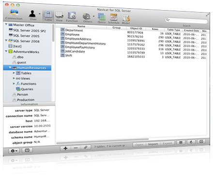The height and width of the screenshot is (179, 213).
Task: Click the delete table minus button
Action: [76, 148]
